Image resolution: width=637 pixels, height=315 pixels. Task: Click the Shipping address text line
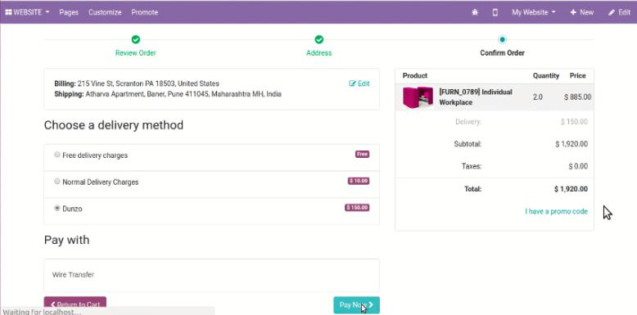pyautogui.click(x=168, y=94)
